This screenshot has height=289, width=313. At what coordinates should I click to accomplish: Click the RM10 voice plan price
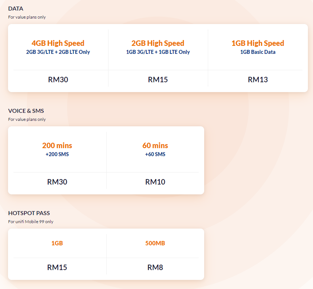pyautogui.click(x=155, y=182)
